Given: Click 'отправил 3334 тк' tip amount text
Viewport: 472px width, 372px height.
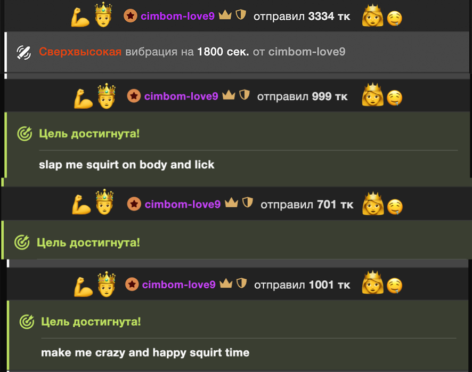Looking at the screenshot, I should [x=302, y=17].
